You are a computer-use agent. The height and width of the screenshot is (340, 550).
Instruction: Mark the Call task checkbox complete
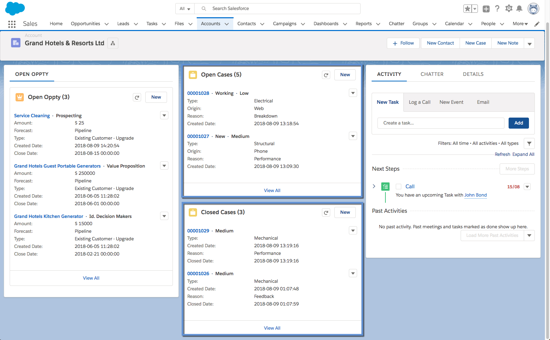(399, 187)
